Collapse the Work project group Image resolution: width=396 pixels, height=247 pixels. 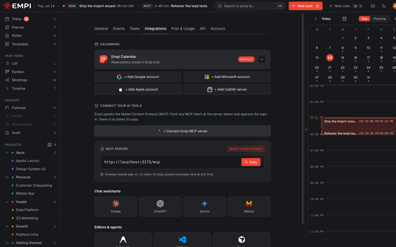pyautogui.click(x=7, y=153)
